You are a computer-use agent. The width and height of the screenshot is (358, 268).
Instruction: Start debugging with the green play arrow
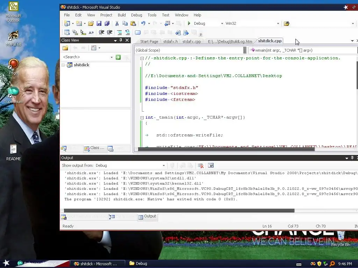coord(189,23)
